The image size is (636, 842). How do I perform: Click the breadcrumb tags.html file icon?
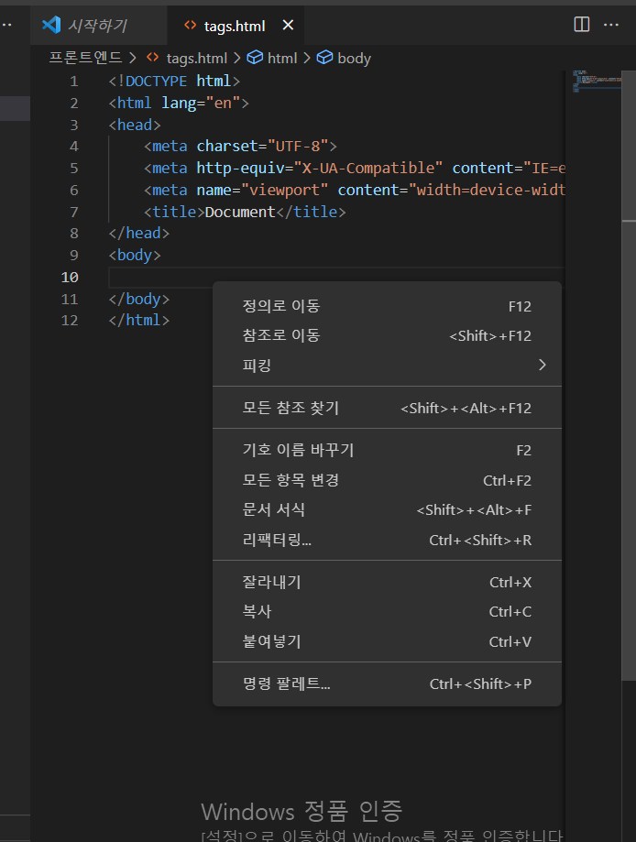click(152, 57)
